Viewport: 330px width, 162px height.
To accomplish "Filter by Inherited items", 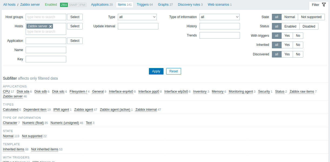I will coord(14,149).
